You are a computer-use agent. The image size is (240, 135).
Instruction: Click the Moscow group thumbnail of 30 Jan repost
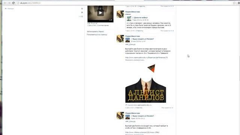click(127, 40)
